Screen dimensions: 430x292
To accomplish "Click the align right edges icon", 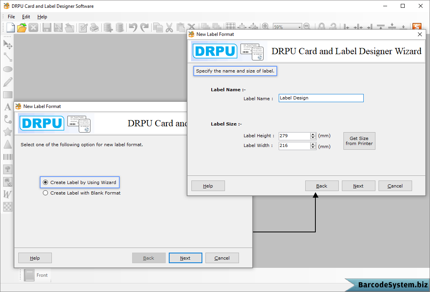I will [x=369, y=27].
